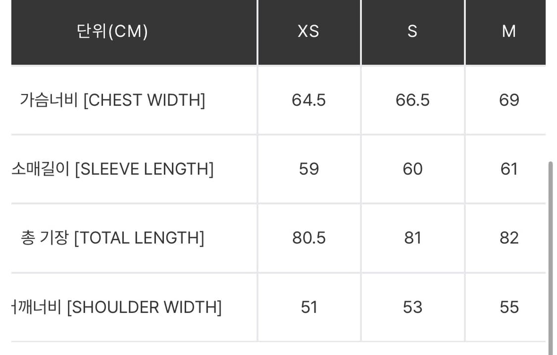Click XS shoulder width value 51
557x355 pixels.
coord(308,307)
